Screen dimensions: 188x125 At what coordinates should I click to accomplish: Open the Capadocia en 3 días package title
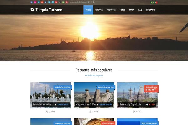pyautogui.click(x=86, y=105)
